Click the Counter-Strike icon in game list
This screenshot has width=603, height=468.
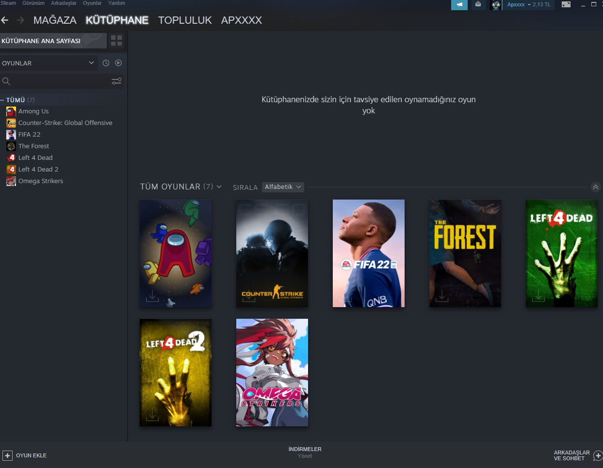click(11, 123)
